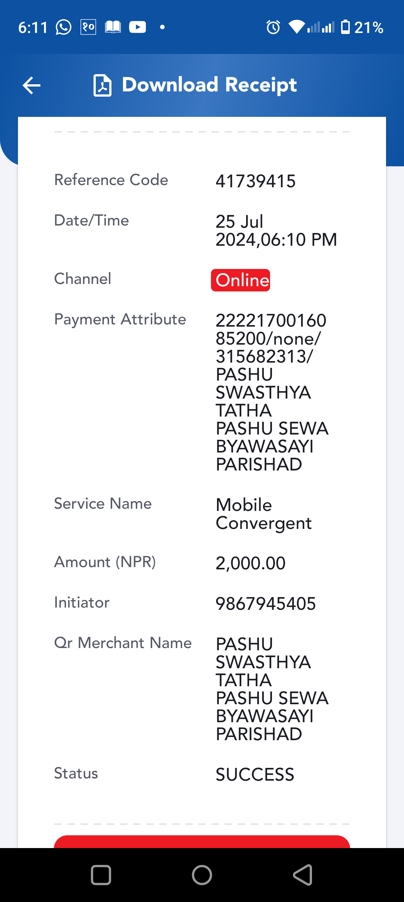Select reference code 41739415
This screenshot has width=404, height=902.
(x=255, y=181)
